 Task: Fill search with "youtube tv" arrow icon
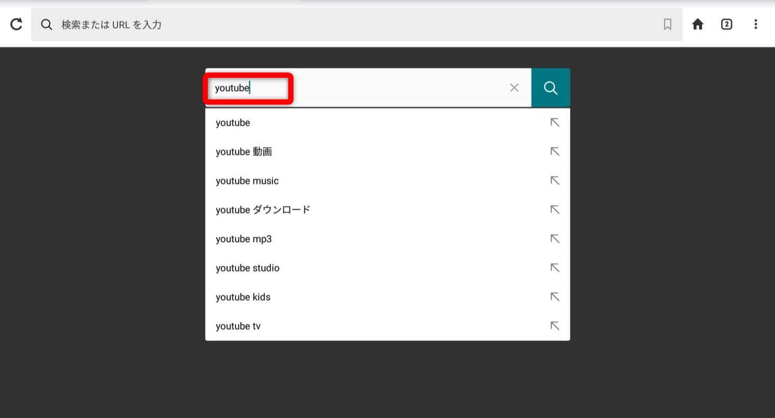coord(554,326)
